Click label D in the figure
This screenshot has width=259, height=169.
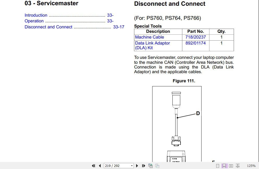(198, 113)
